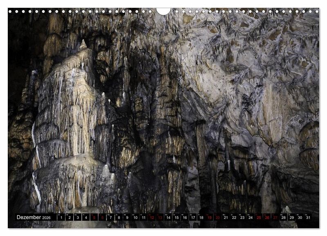Image resolution: width=327 pixels, height=236 pixels.
Task: Click on date 6 in the calendar
Action: (x=102, y=218)
